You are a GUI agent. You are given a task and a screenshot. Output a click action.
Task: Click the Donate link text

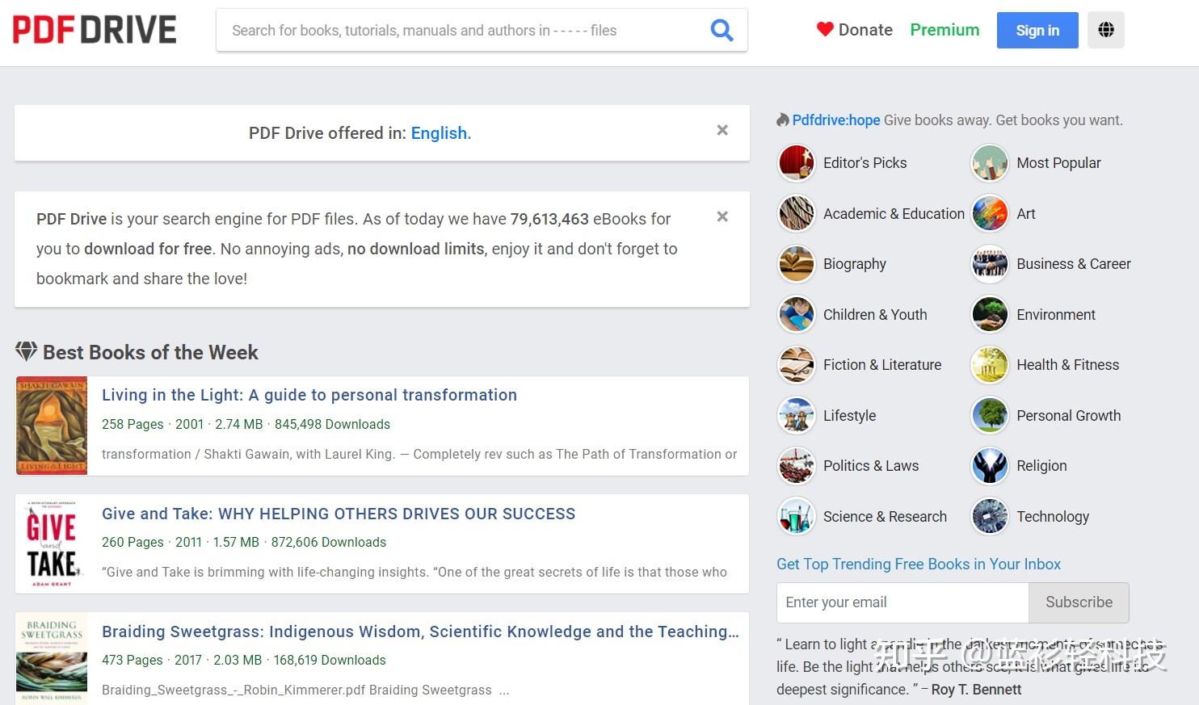(865, 30)
